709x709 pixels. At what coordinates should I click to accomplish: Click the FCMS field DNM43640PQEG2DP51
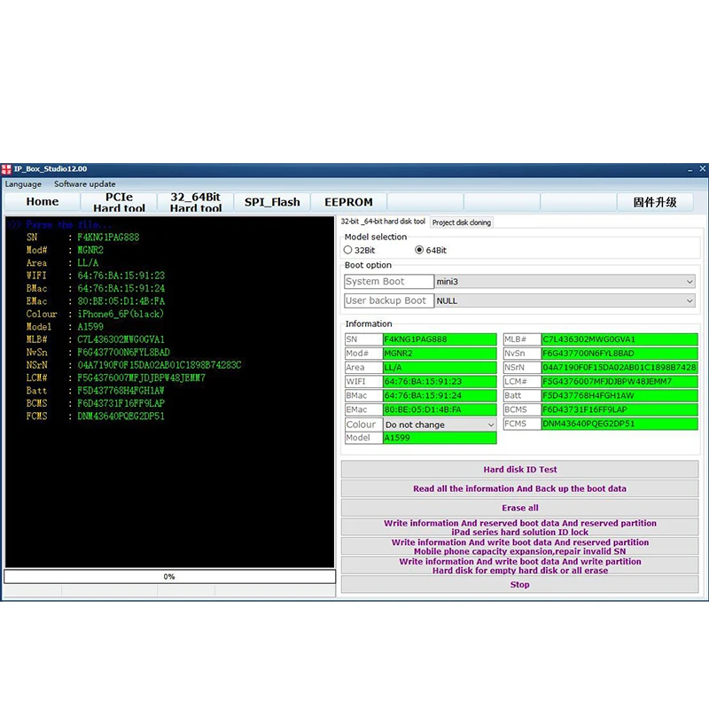tap(619, 424)
